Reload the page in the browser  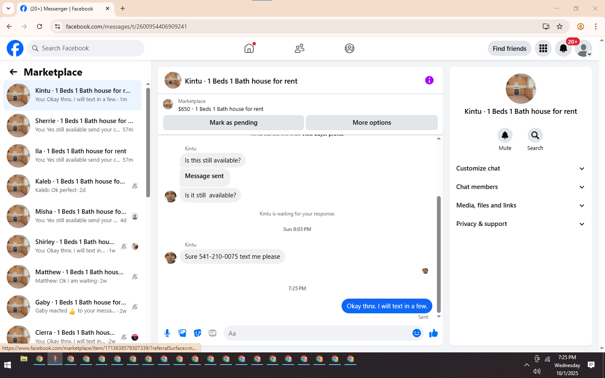click(x=39, y=26)
